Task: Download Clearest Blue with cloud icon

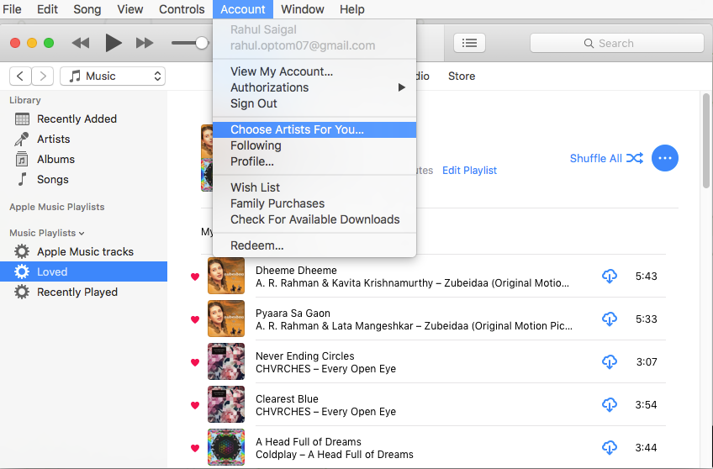Action: point(610,404)
